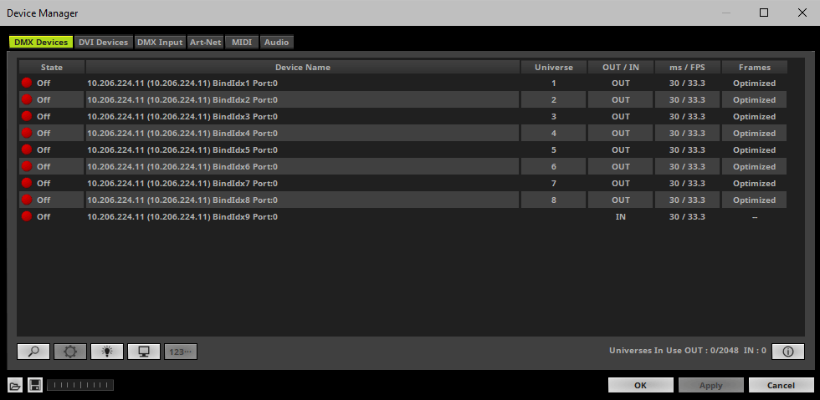Viewport: 820px width, 400px height.
Task: Click the Cancel button
Action: click(x=781, y=385)
